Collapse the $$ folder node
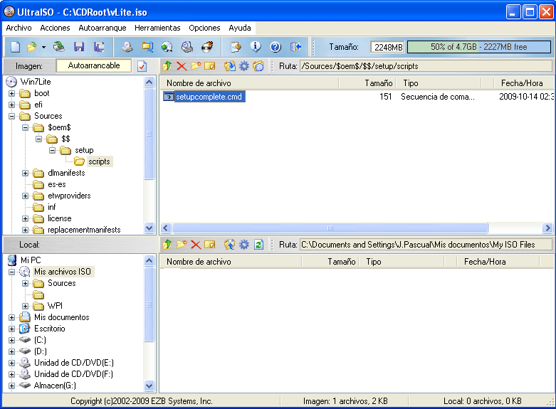Screen dimensions: 556x409 38,139
